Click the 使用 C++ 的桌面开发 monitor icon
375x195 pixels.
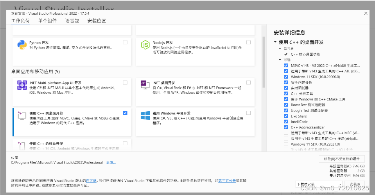click(22, 116)
